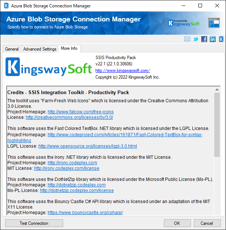Open the Twitter bird icon
The width and height of the screenshot is (226, 230).
click(196, 39)
